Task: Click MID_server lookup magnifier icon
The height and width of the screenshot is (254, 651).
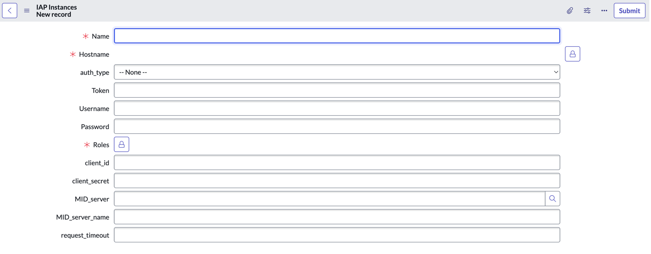Action: [552, 199]
